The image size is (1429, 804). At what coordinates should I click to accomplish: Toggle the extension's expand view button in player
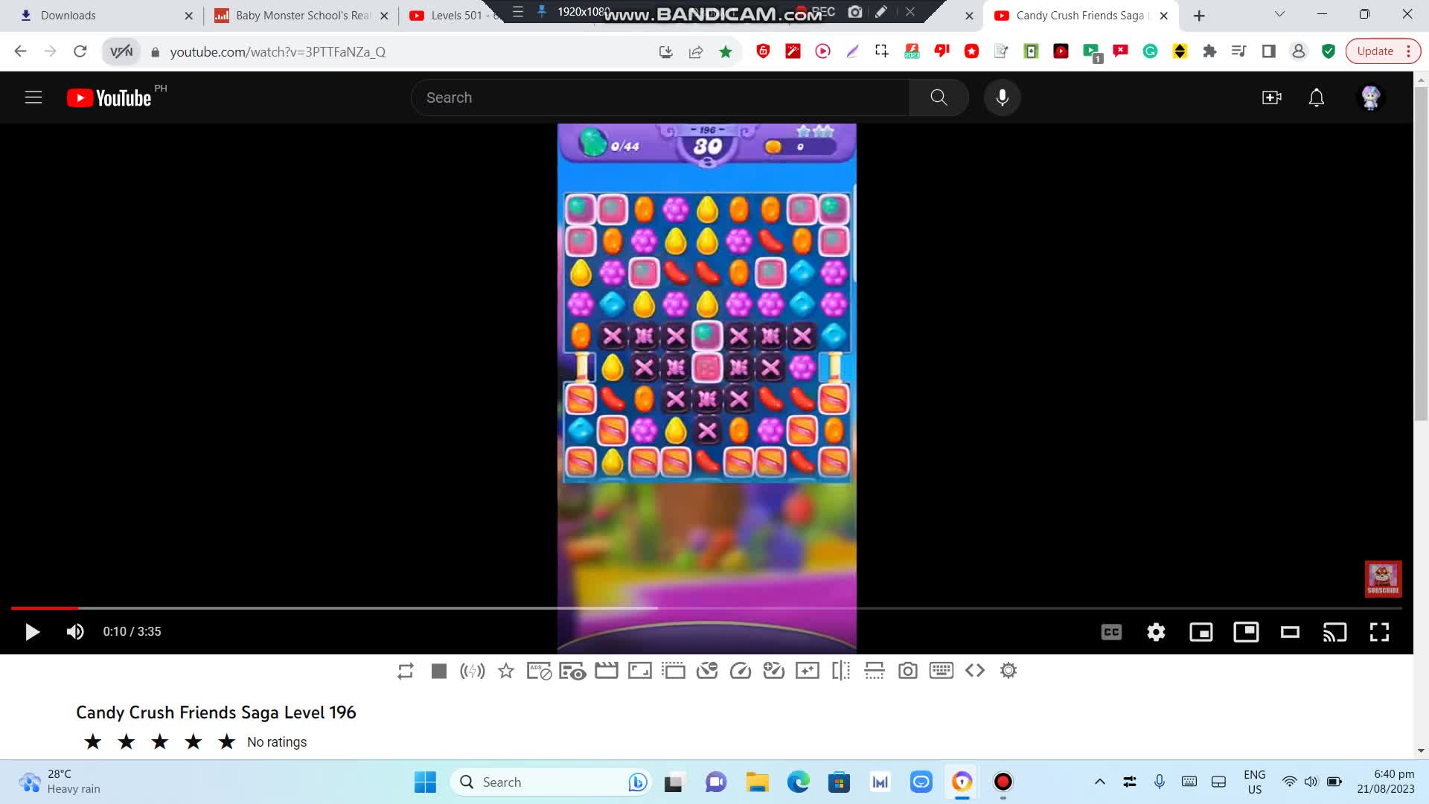[1246, 632]
